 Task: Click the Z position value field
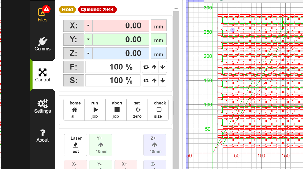click(121, 53)
